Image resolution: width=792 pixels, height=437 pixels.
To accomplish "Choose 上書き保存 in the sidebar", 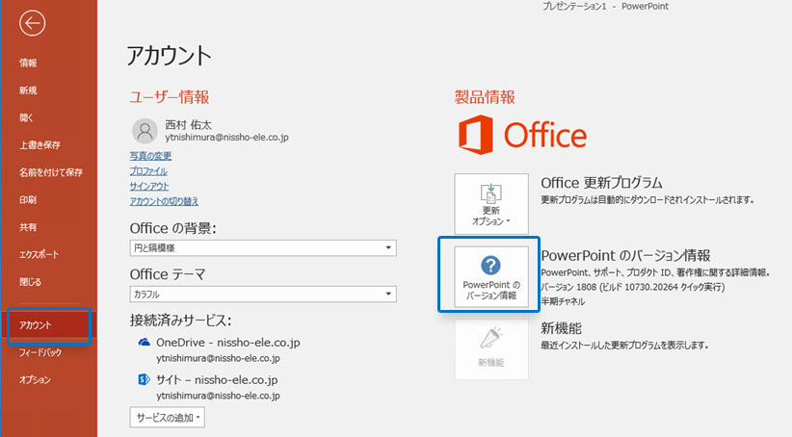I will (x=40, y=144).
